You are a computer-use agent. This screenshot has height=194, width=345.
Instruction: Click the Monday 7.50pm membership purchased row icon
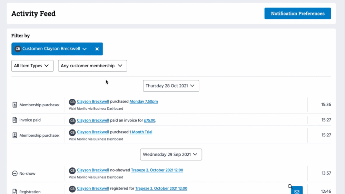pyautogui.click(x=15, y=105)
